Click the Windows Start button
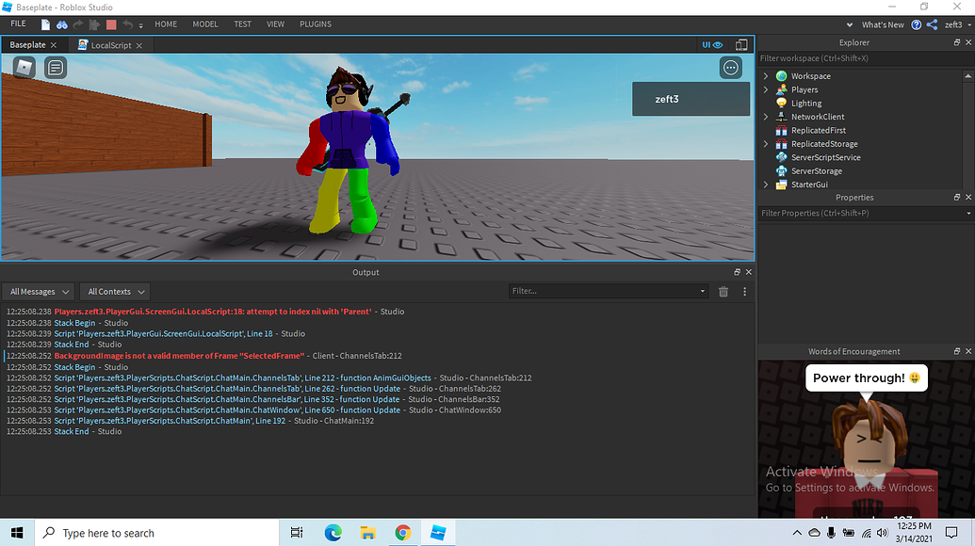The image size is (975, 546). coord(17,533)
